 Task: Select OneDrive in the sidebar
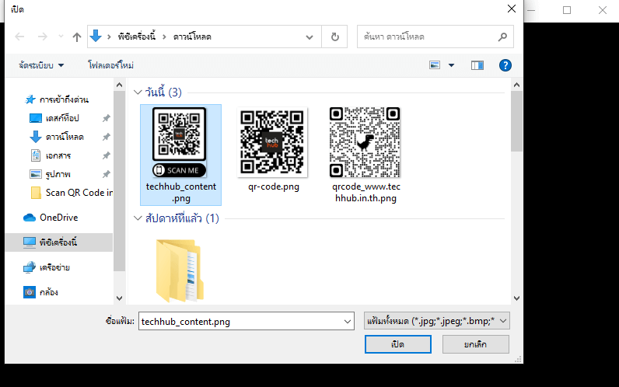pos(58,218)
